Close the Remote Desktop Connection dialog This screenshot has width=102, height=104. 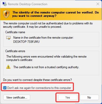(98, 4)
